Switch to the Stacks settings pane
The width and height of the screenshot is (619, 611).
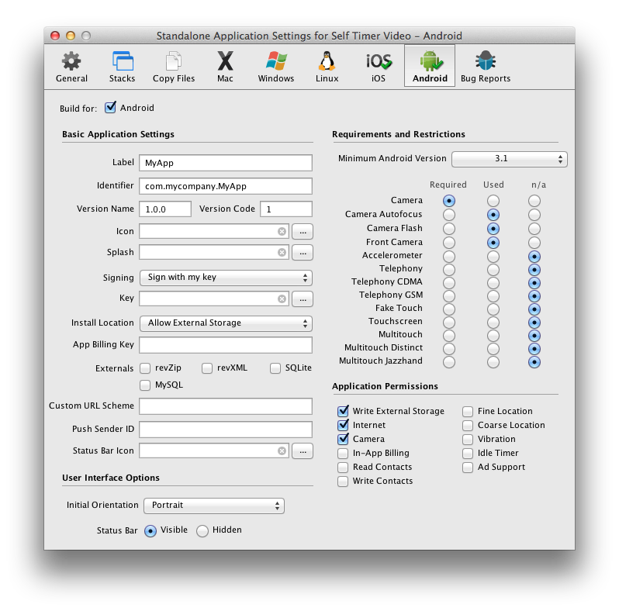click(122, 66)
